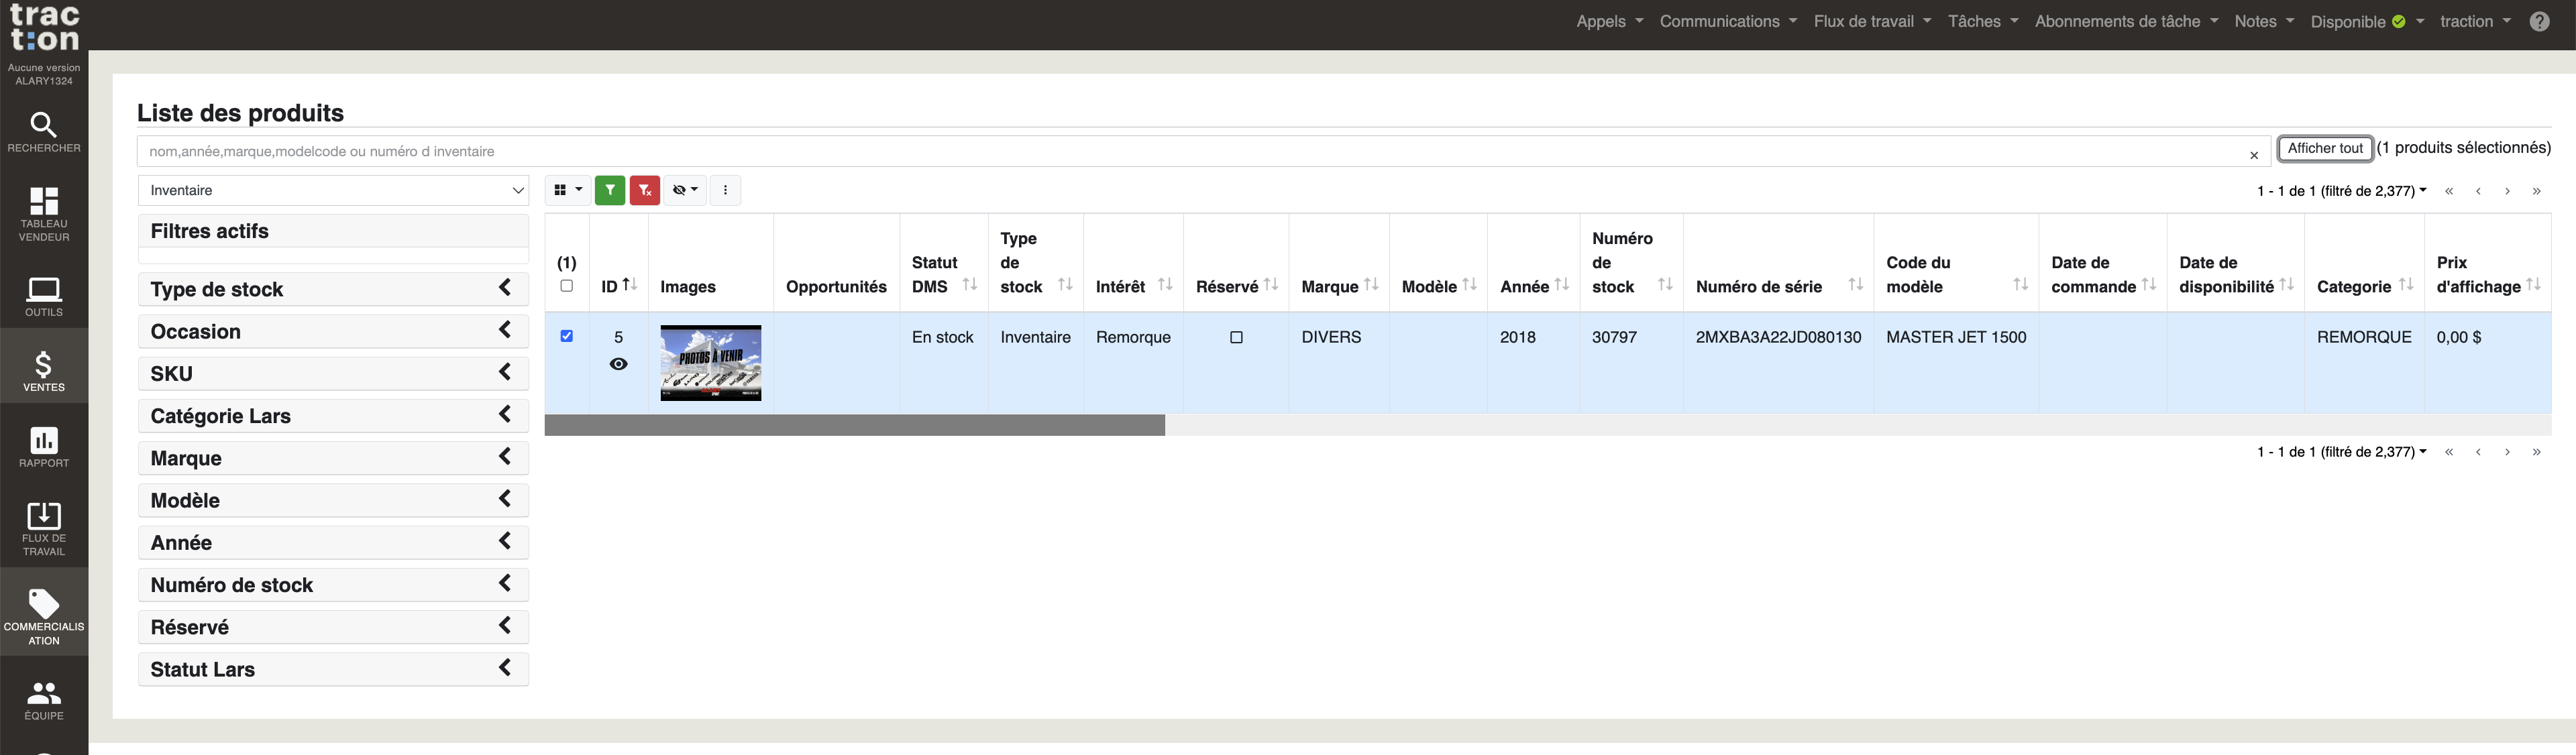Expand the SKU filter

pos(333,373)
